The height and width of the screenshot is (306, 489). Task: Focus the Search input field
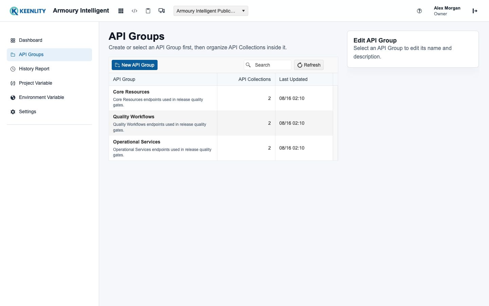(x=268, y=65)
